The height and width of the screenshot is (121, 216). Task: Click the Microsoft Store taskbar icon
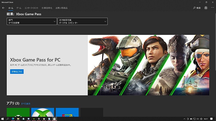pyautogui.click(x=54, y=119)
